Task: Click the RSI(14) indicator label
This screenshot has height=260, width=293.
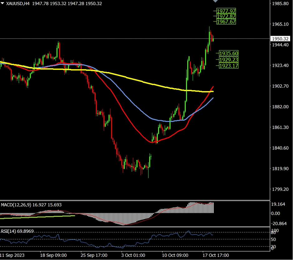Action: point(9,231)
